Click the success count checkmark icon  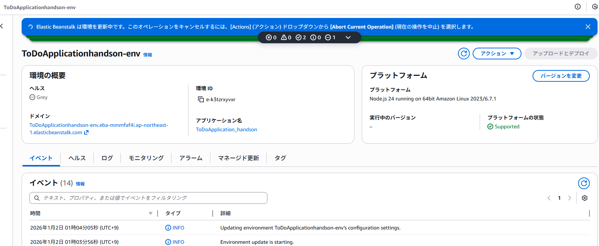(x=299, y=37)
